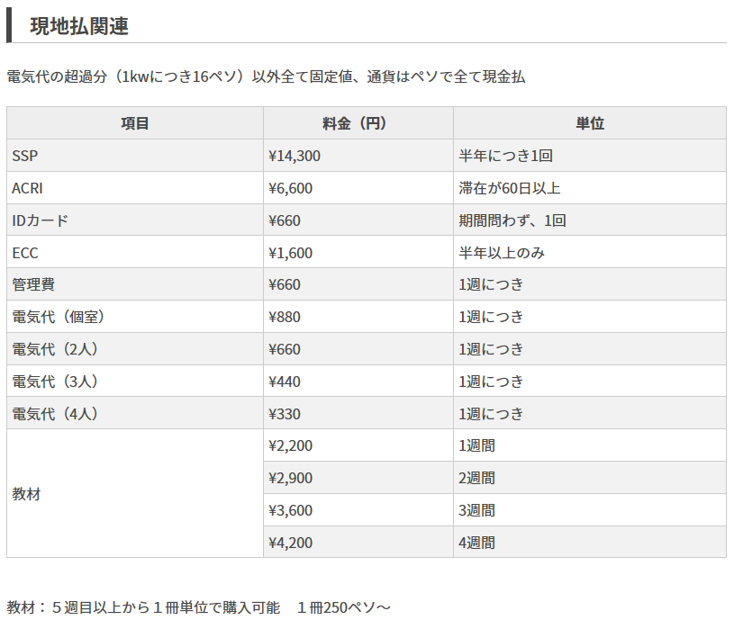Select the 管理費 row label
The height and width of the screenshot is (638, 734).
(33, 284)
